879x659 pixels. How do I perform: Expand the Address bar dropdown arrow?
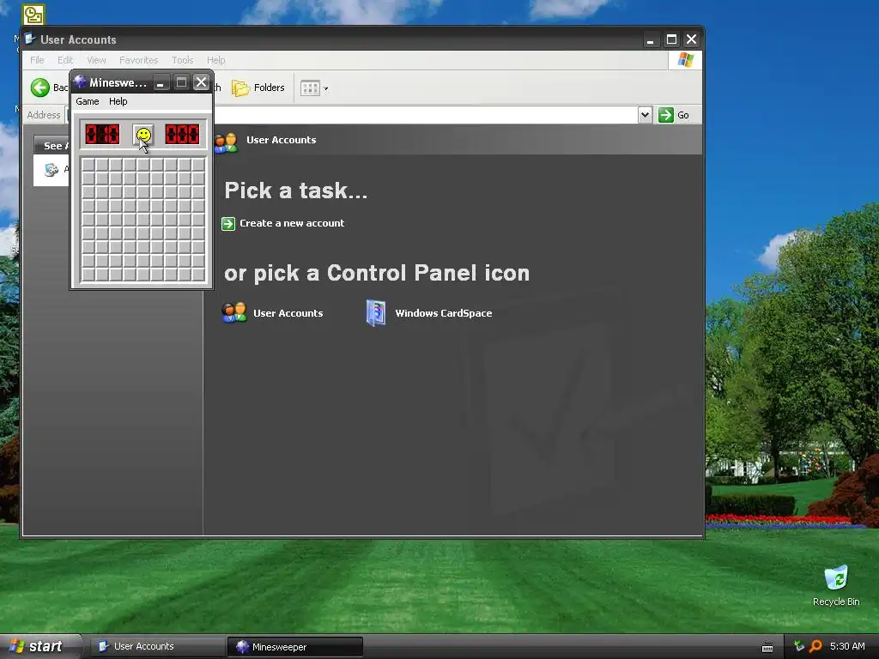click(645, 115)
